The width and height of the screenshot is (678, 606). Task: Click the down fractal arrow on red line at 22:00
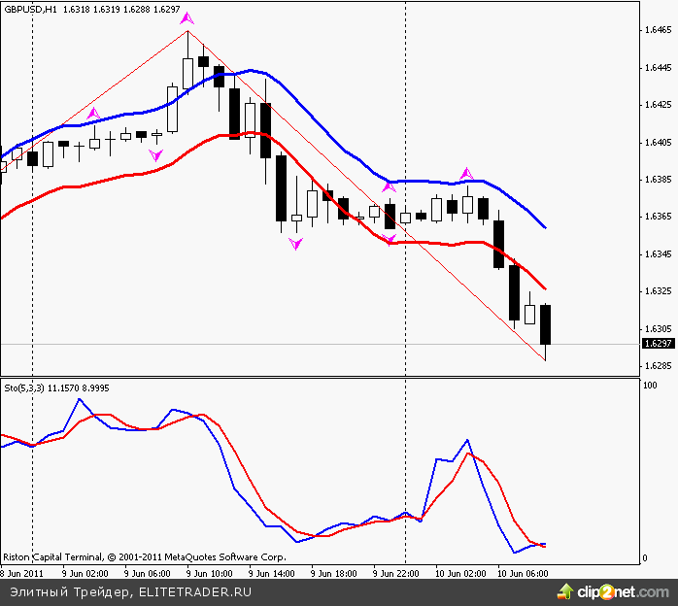point(390,241)
